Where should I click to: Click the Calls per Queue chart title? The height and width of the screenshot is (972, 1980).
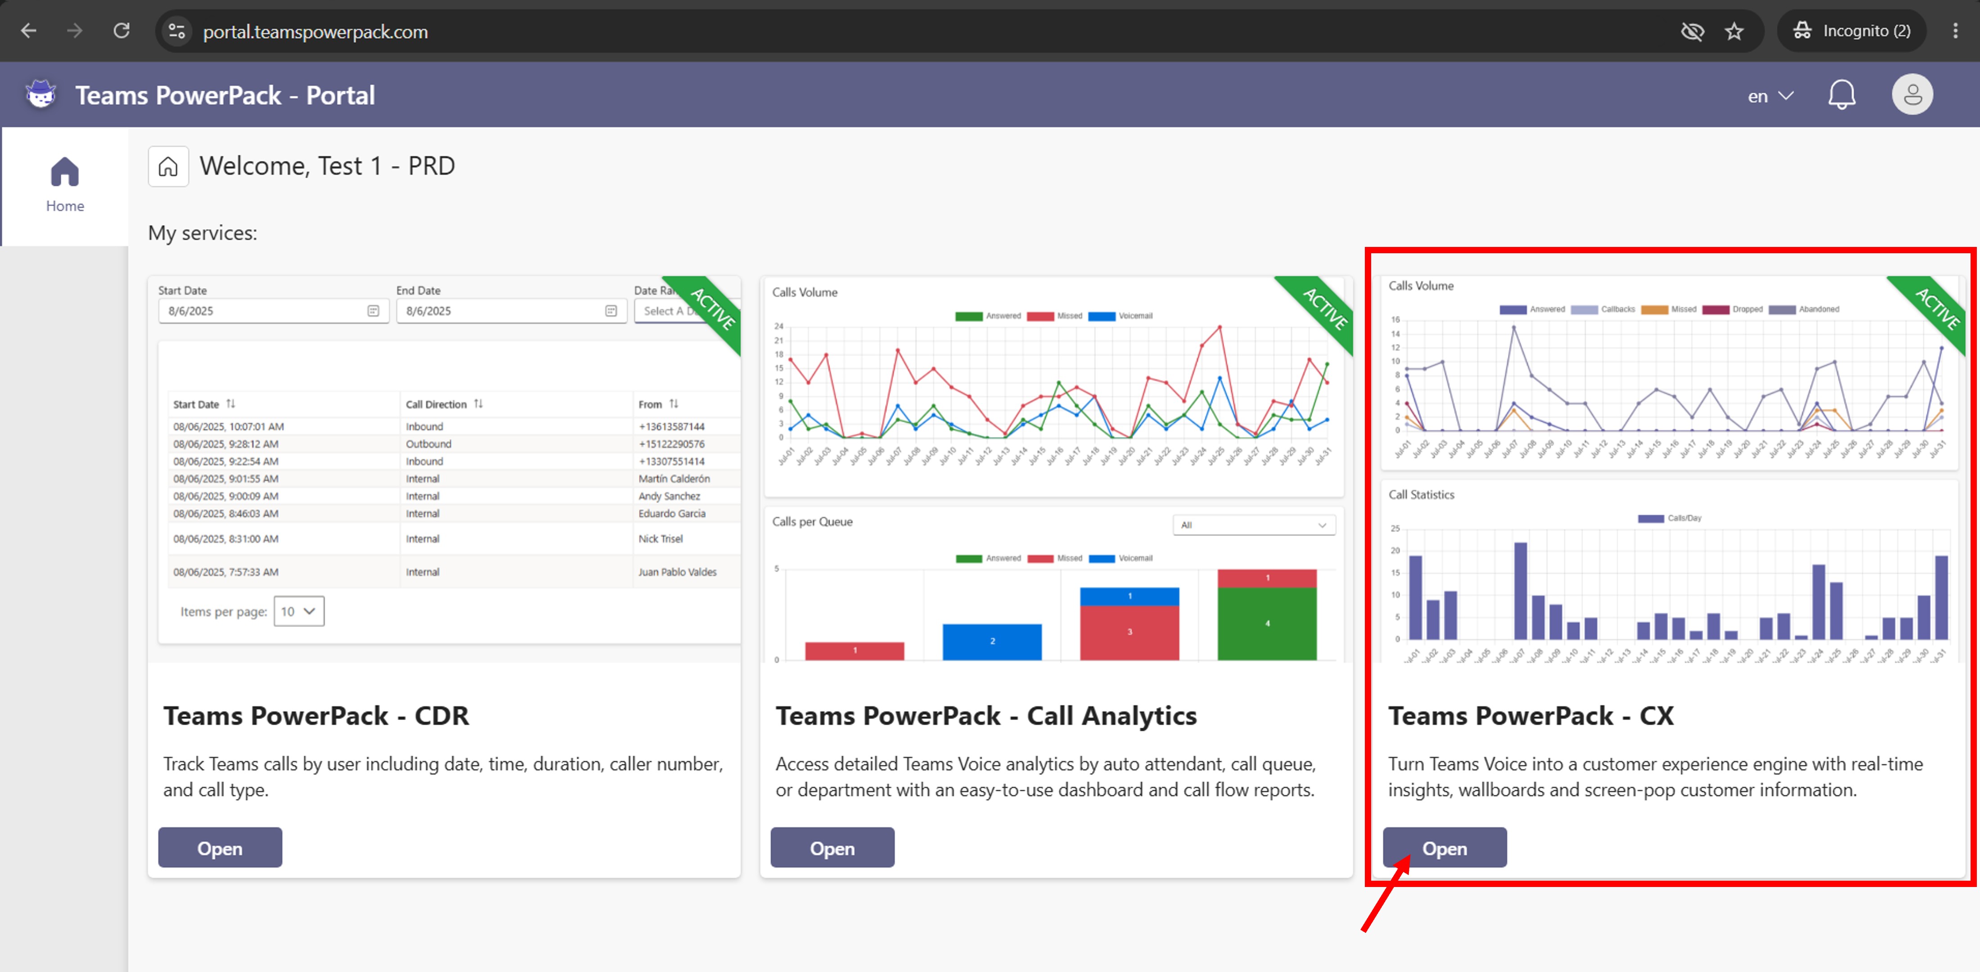[812, 522]
